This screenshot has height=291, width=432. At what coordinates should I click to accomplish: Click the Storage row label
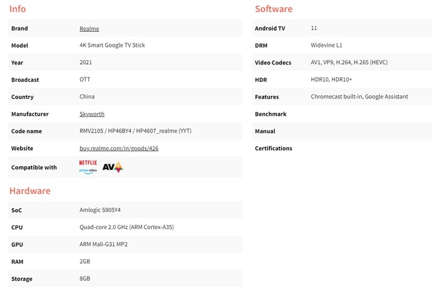[x=22, y=278]
